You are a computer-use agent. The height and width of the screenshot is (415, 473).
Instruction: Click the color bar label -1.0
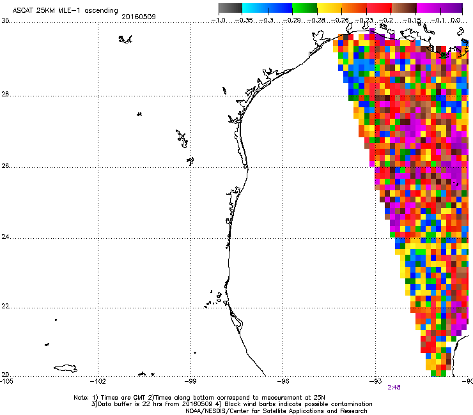[218, 20]
